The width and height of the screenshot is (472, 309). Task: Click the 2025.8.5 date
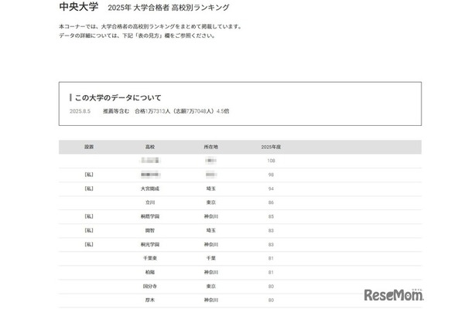point(80,111)
